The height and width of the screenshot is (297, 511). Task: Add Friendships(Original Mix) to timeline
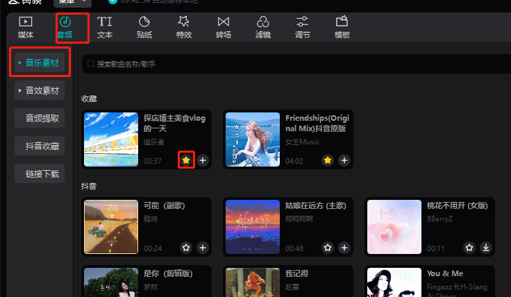pos(344,160)
